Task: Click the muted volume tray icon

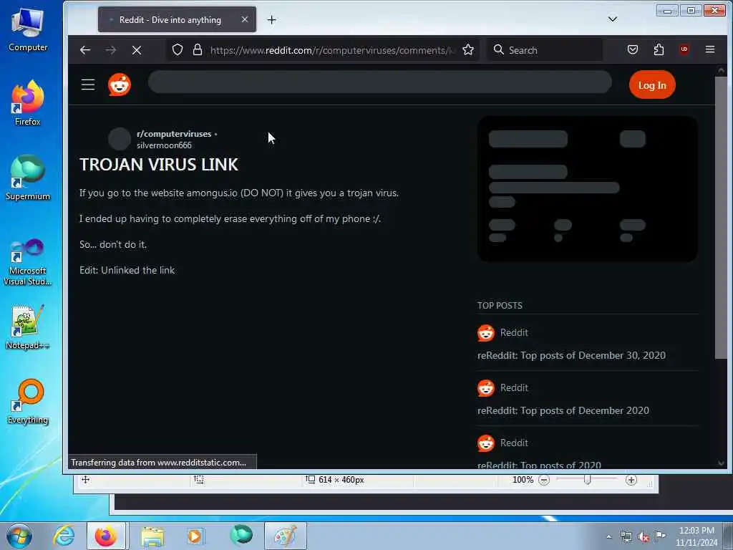Action: point(644,537)
